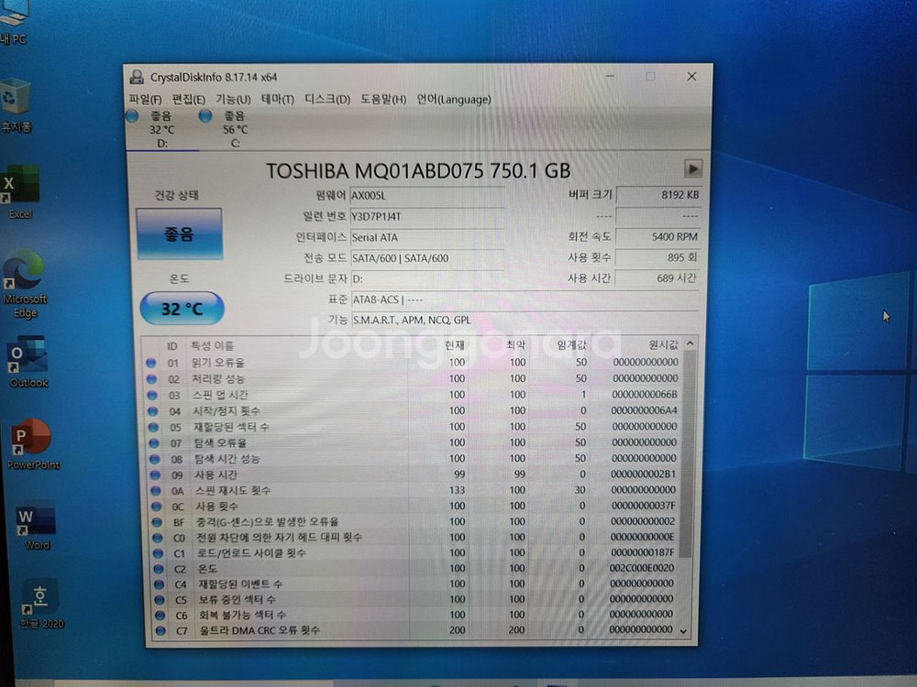Click status circle of row C0 전원 차단
This screenshot has width=917, height=687.
click(158, 538)
